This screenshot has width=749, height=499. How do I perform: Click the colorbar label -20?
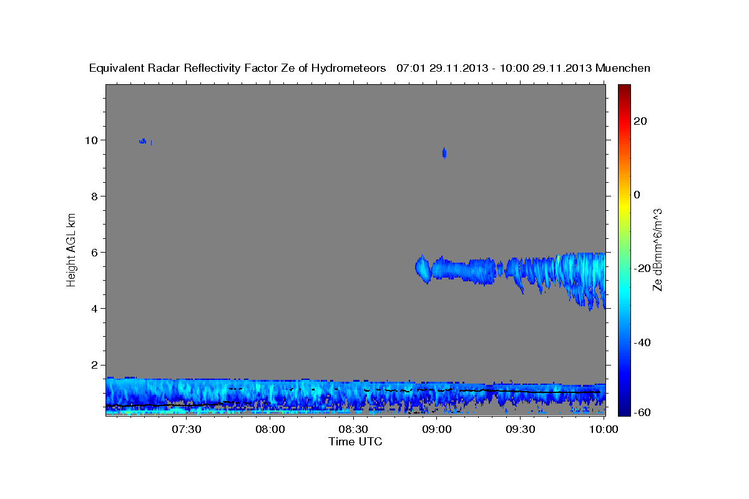(643, 268)
